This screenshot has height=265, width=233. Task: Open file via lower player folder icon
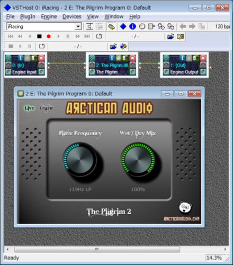point(113,47)
